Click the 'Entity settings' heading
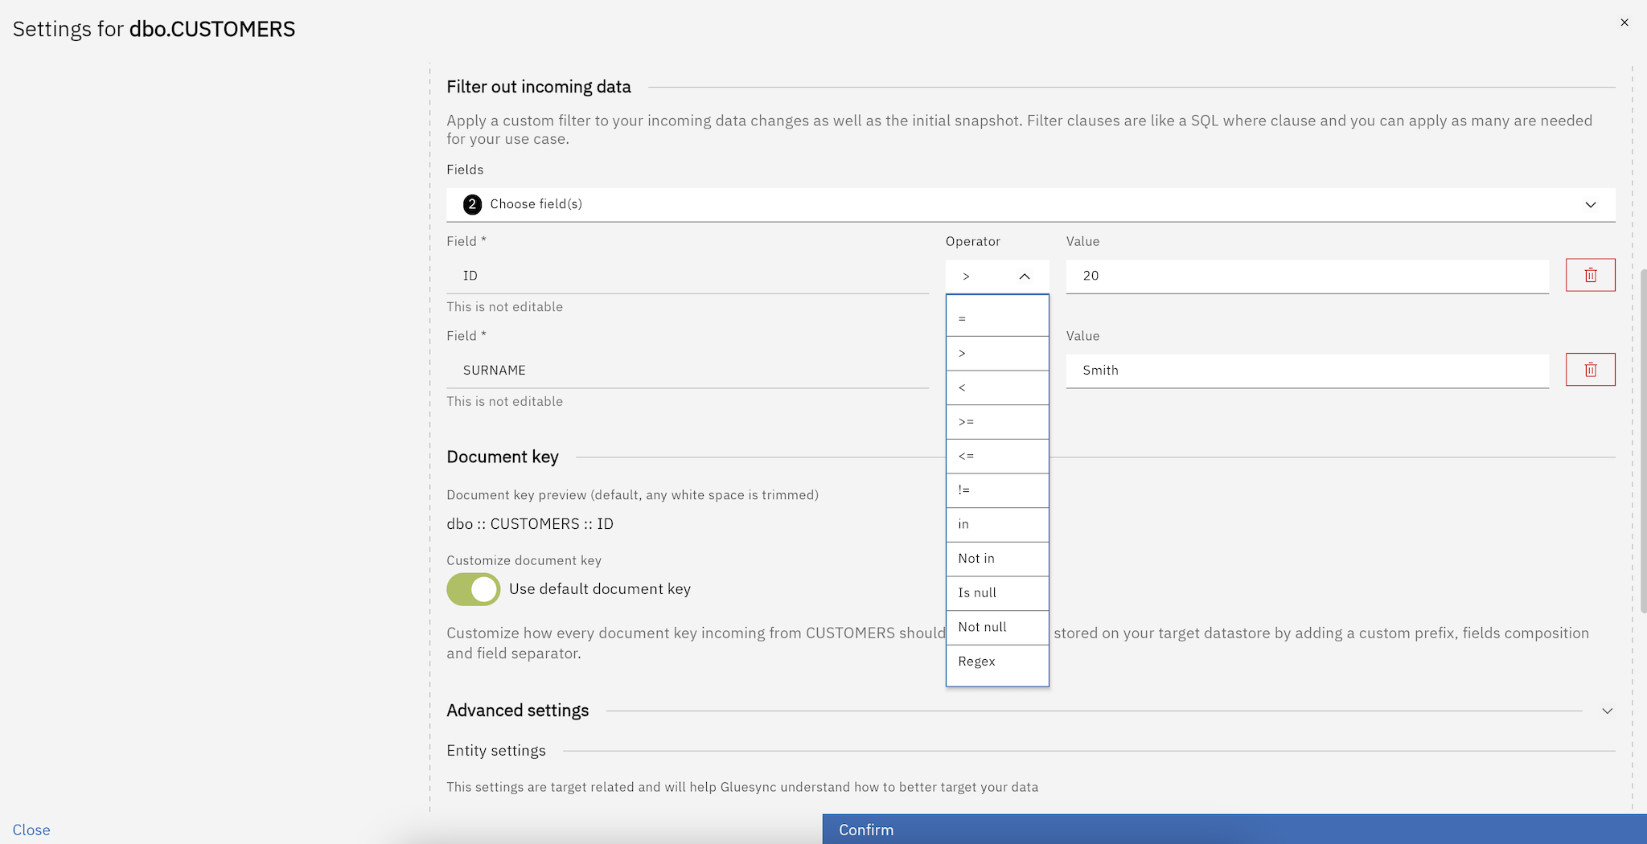This screenshot has height=844, width=1647. 496,751
